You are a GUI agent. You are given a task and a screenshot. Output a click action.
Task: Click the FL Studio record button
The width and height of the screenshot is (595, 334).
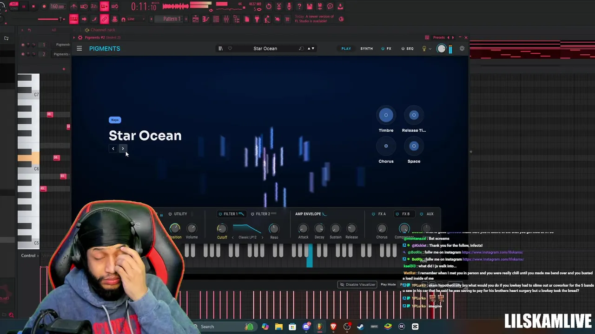[44, 6]
